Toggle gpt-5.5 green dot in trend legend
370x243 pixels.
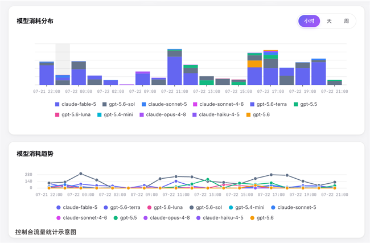point(116,218)
